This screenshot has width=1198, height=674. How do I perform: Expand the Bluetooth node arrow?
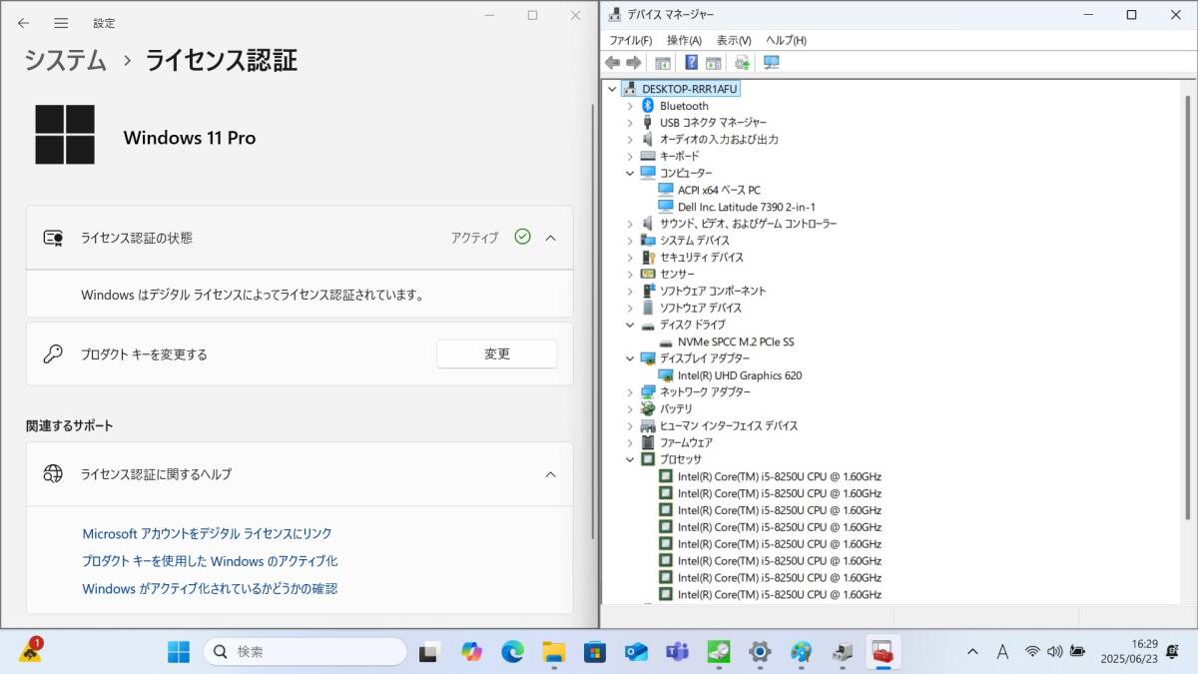pos(630,106)
